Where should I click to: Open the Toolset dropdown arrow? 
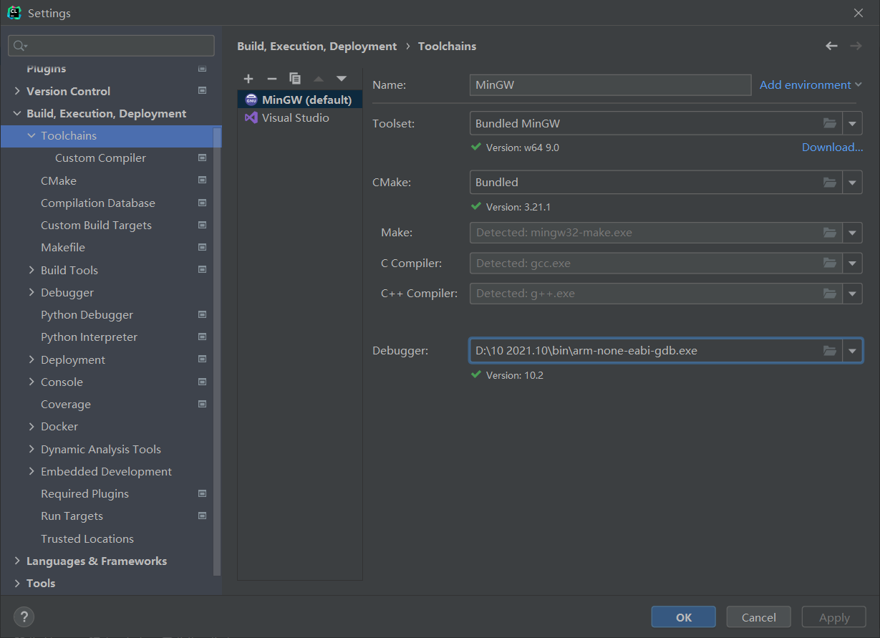852,123
